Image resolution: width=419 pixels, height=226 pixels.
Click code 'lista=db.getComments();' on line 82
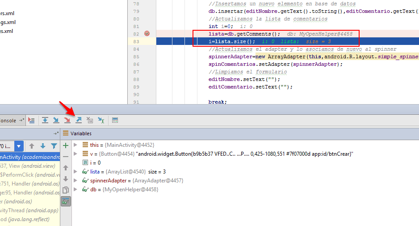(x=244, y=34)
